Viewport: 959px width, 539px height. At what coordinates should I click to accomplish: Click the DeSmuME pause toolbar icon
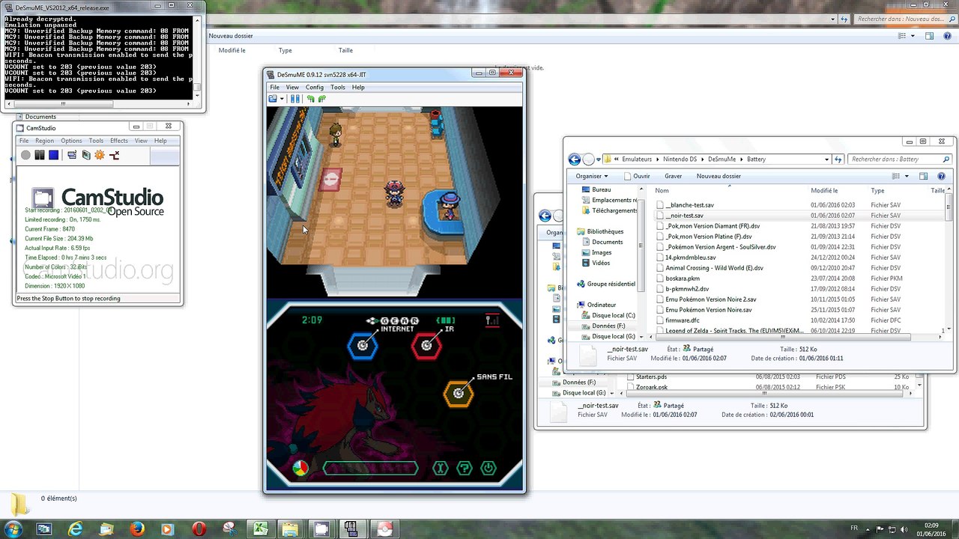(x=295, y=99)
